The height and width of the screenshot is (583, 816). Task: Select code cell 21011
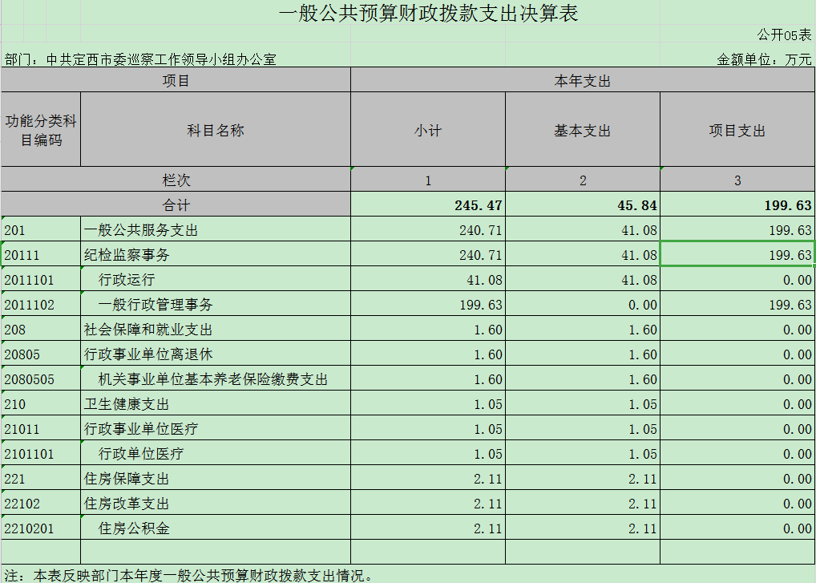(x=41, y=429)
